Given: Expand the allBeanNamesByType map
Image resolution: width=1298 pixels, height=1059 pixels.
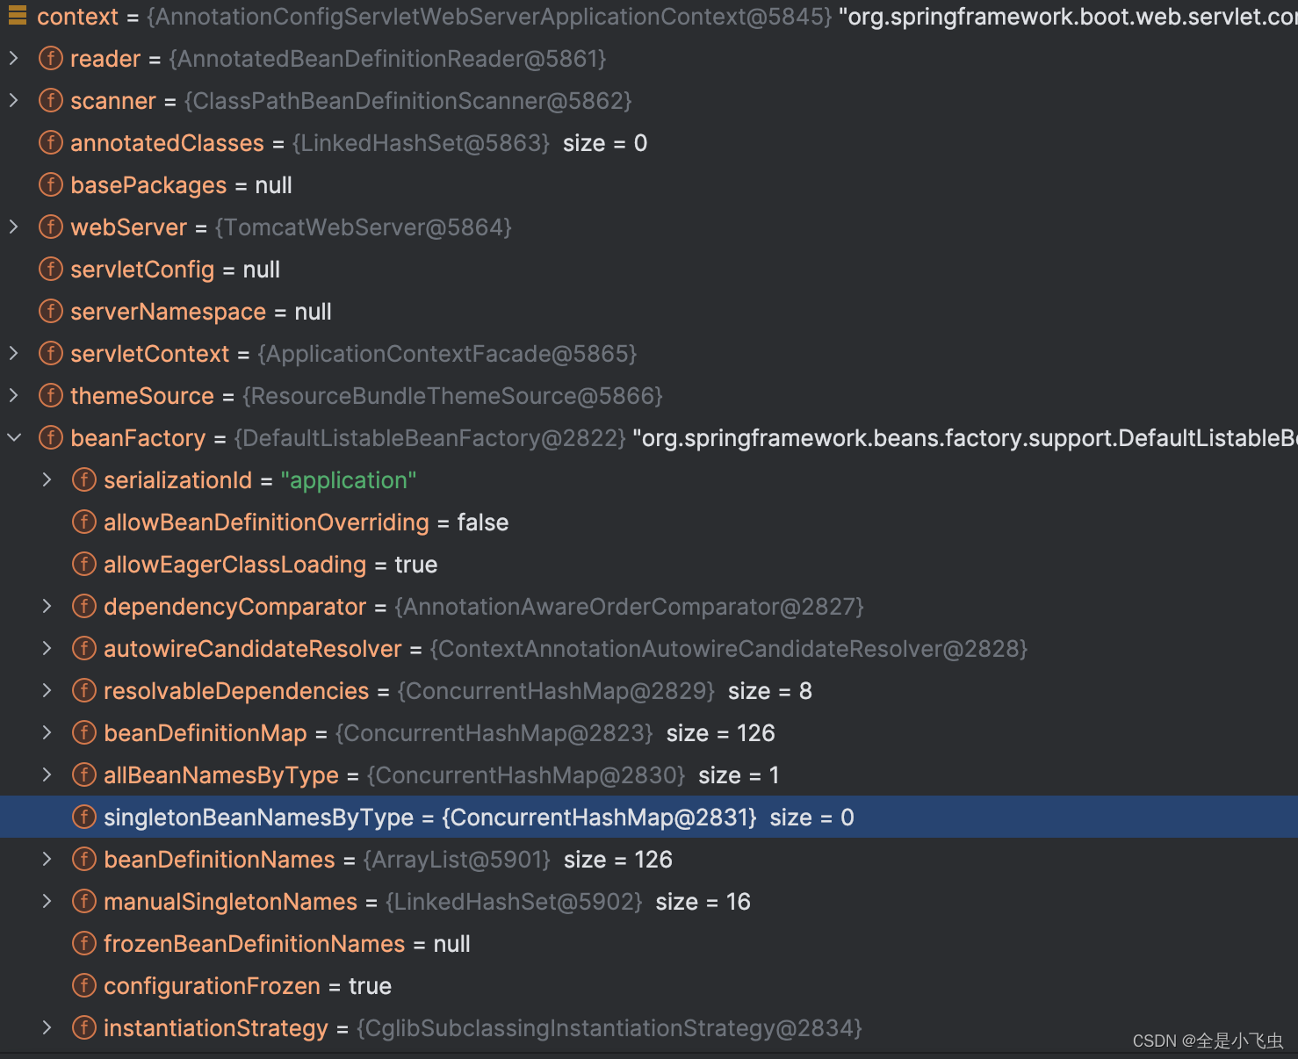Looking at the screenshot, I should click(x=47, y=775).
